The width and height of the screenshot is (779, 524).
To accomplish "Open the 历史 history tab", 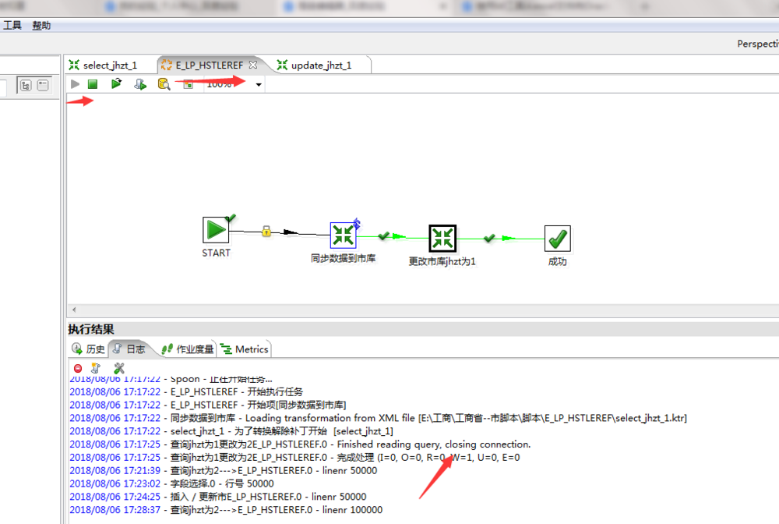I will coord(89,349).
